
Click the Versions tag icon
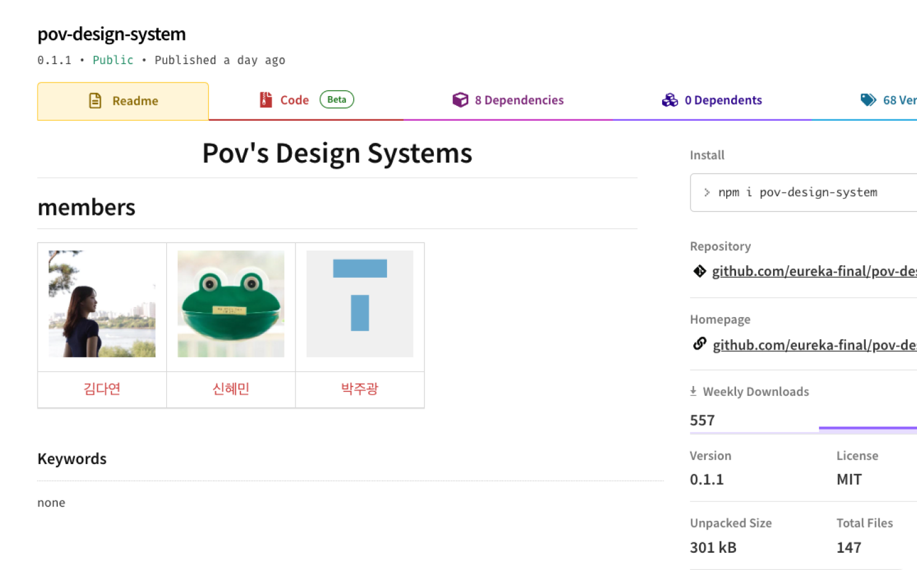[x=868, y=100]
